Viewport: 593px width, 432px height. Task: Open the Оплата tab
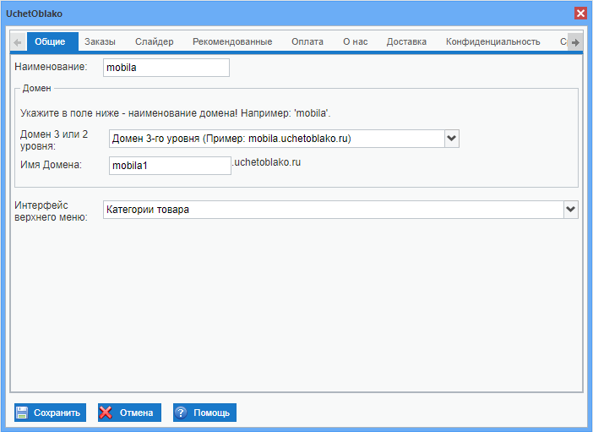pyautogui.click(x=307, y=41)
